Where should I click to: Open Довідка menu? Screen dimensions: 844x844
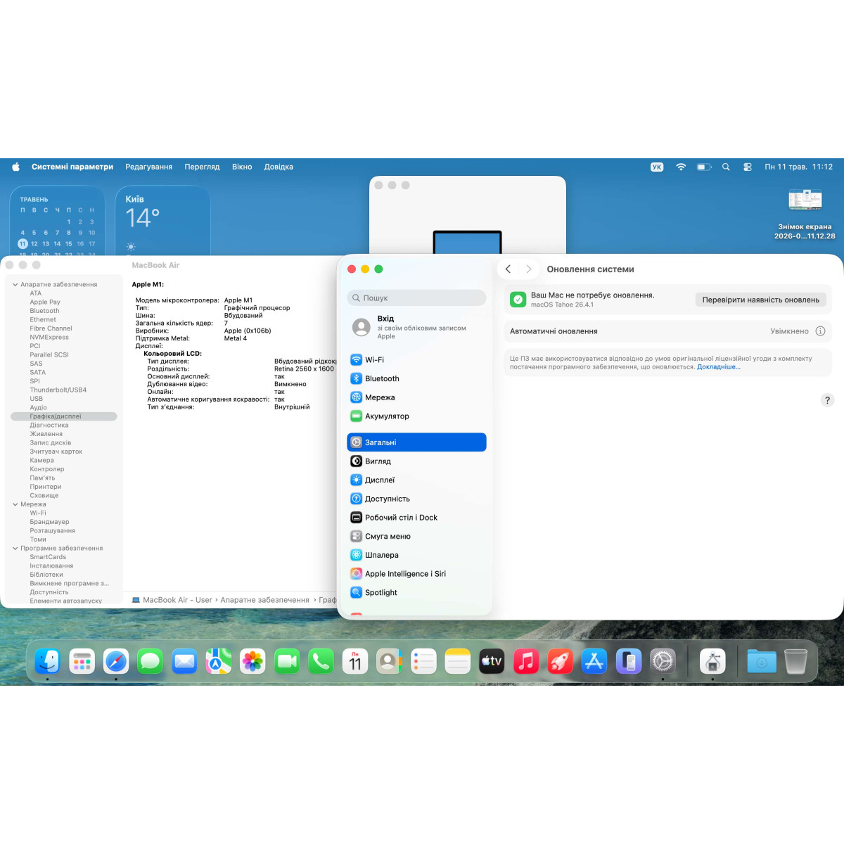click(279, 167)
